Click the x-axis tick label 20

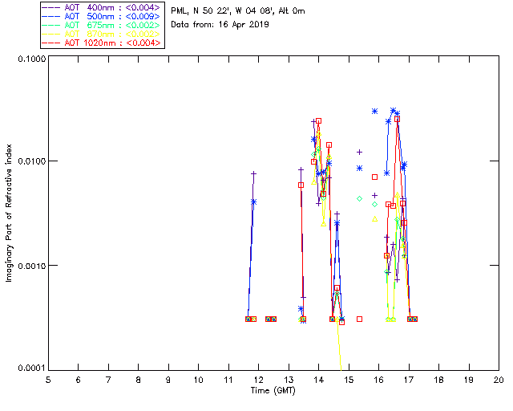[x=499, y=380]
